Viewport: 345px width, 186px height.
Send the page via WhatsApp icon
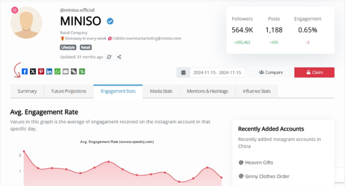click(x=57, y=72)
